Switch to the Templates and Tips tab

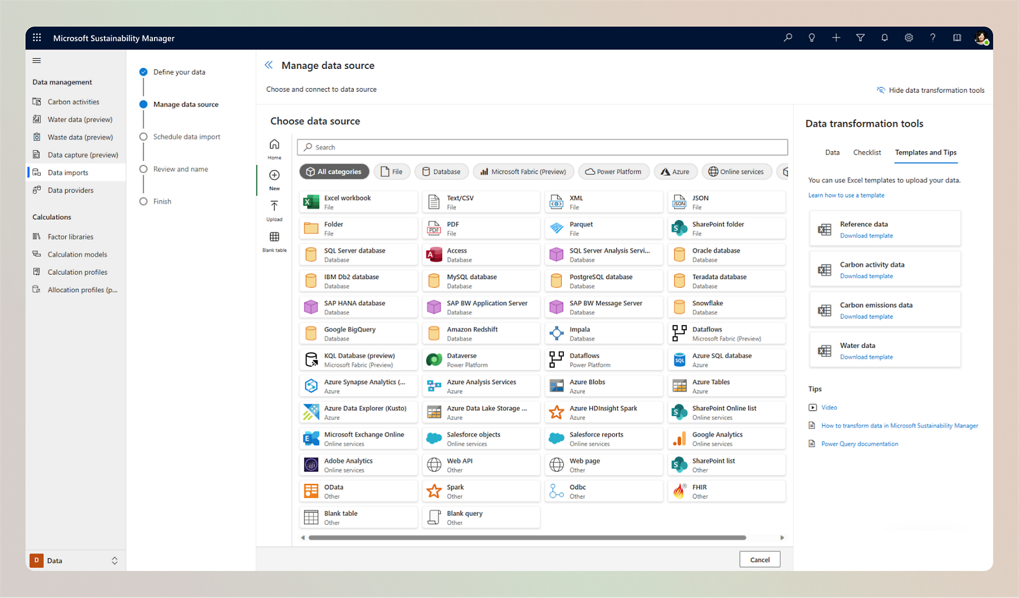click(x=927, y=151)
